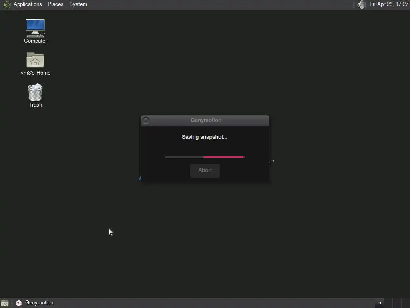The image size is (410, 308).
Task: Click the date and time clock
Action: coord(389,4)
